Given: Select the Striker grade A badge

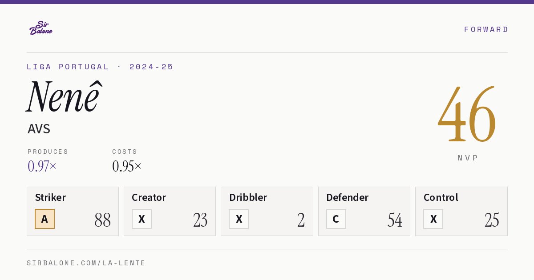Looking at the screenshot, I should 44,219.
